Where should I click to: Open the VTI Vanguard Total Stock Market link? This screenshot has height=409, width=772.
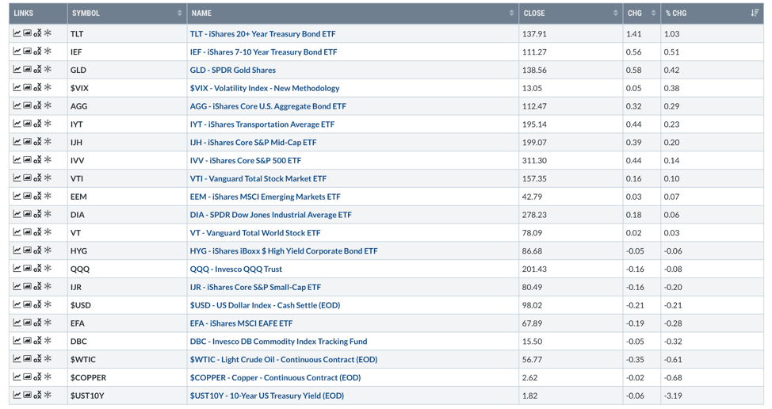[x=258, y=178]
